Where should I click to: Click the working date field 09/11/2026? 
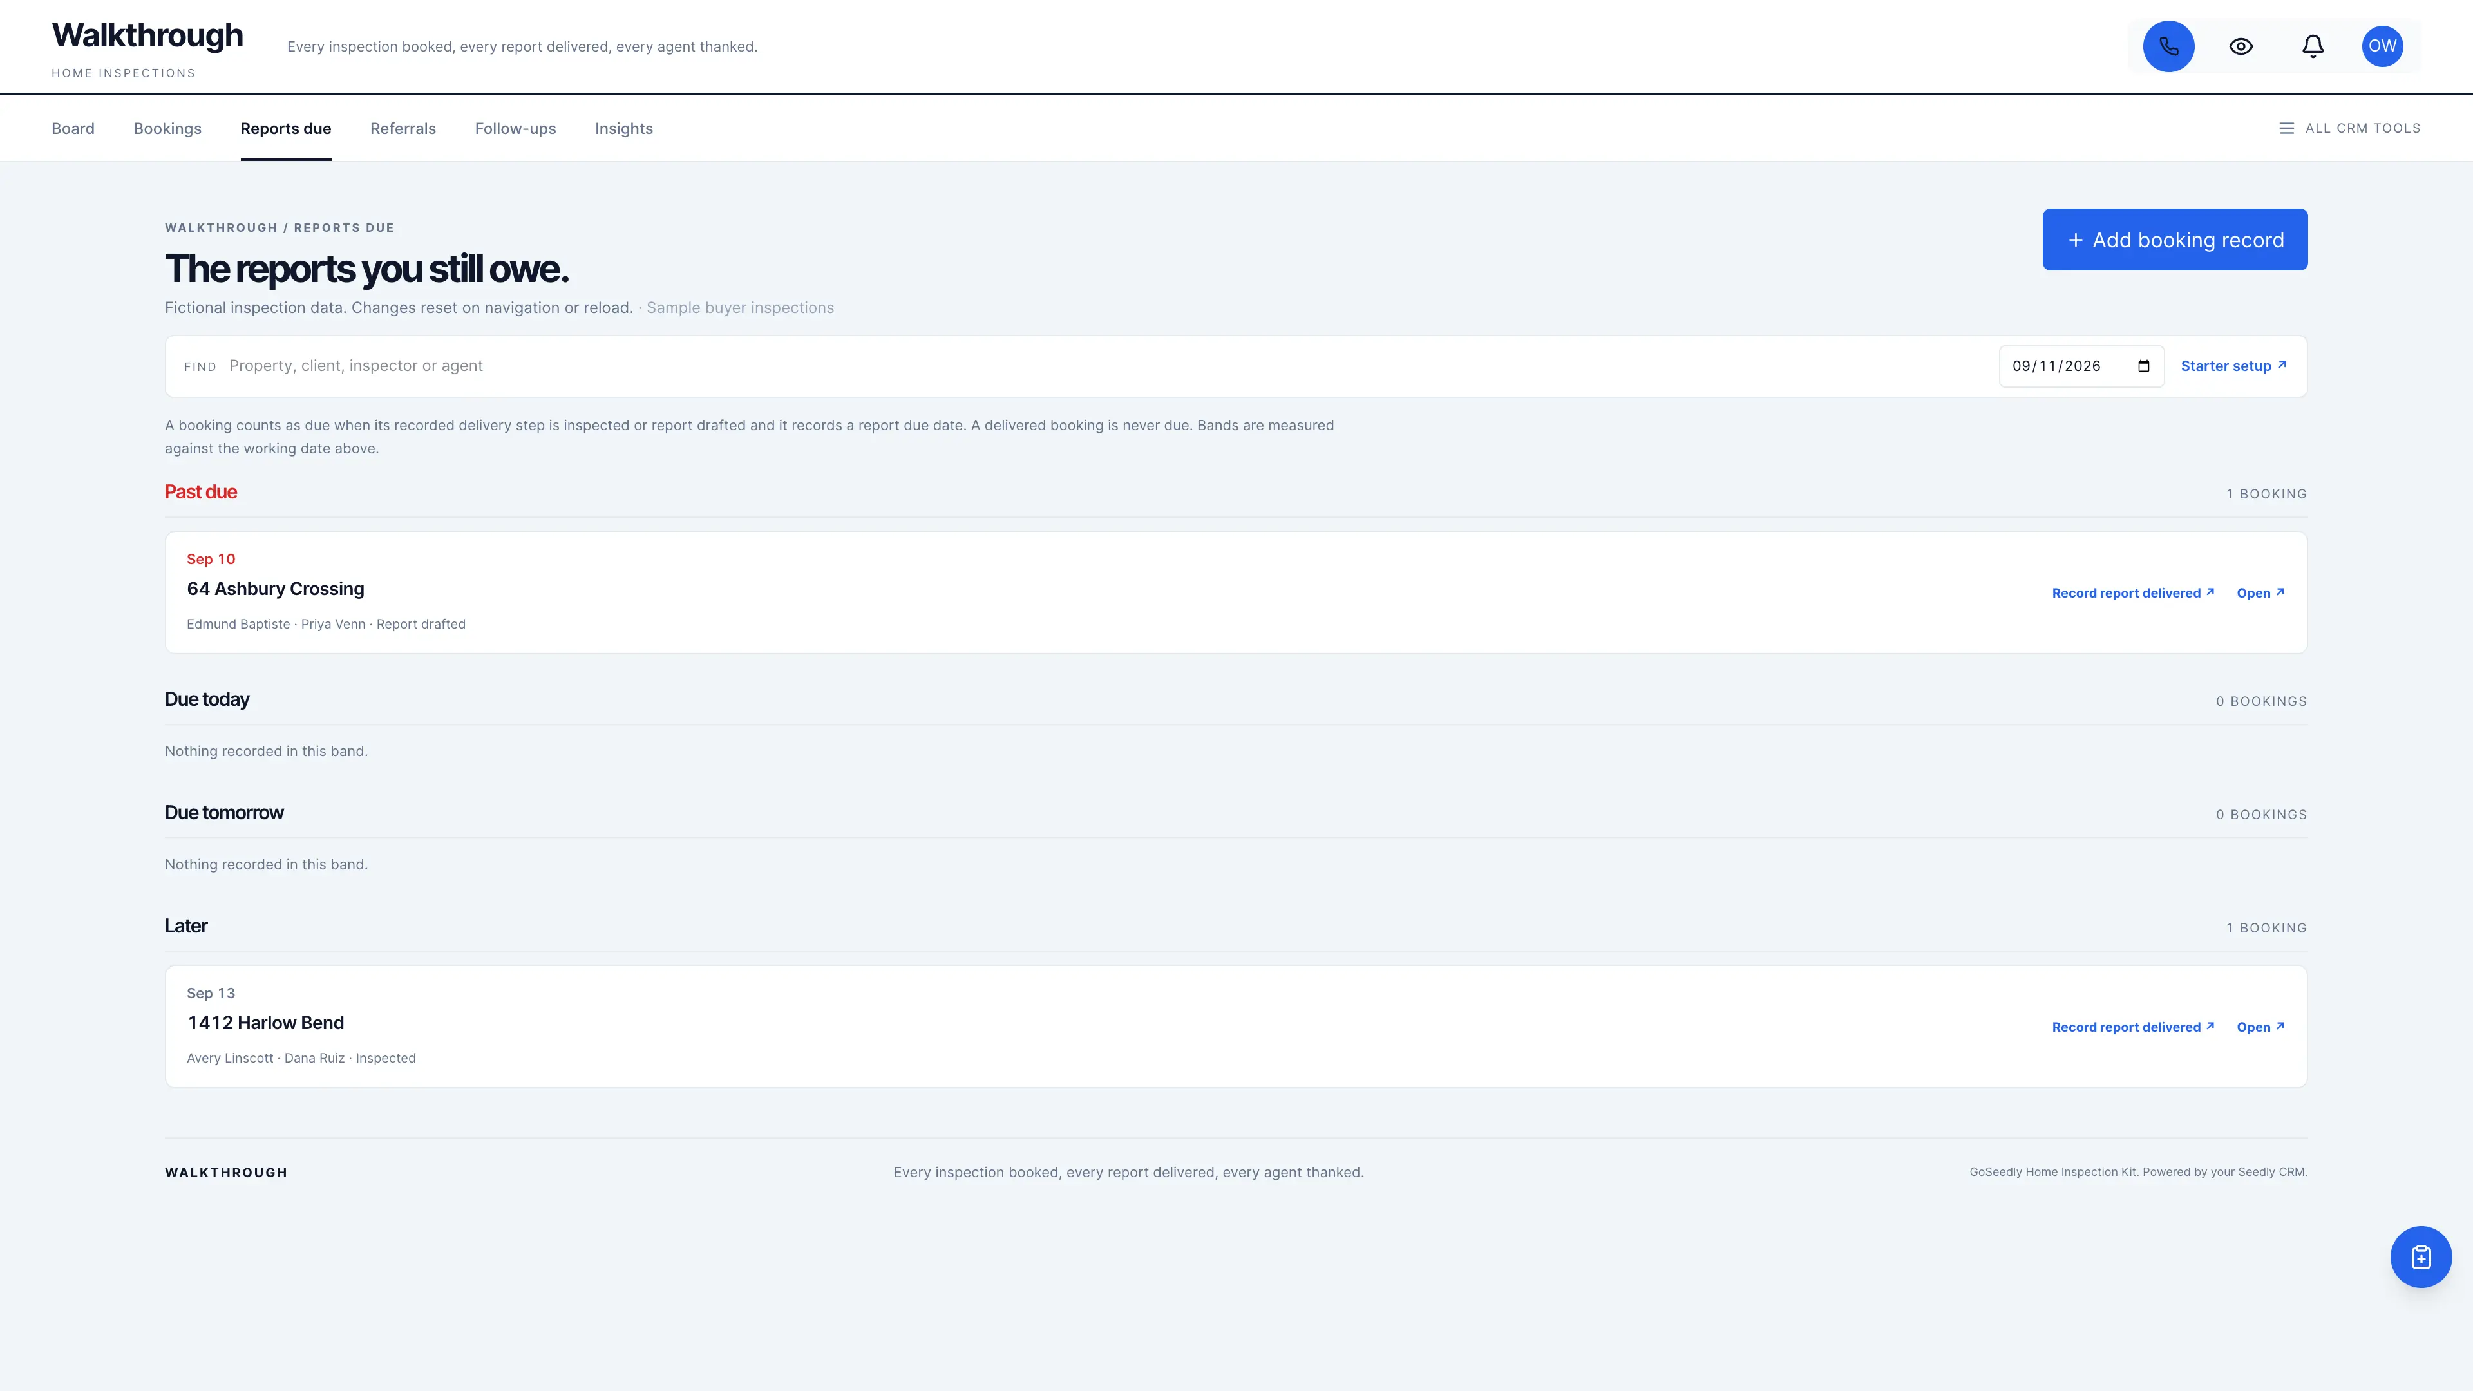point(2081,366)
